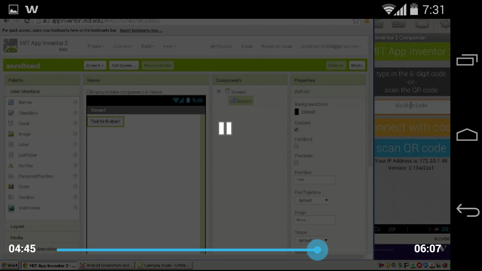Toggle Display hidden components in Viewer checkbox
The image size is (482, 271).
coord(88,91)
